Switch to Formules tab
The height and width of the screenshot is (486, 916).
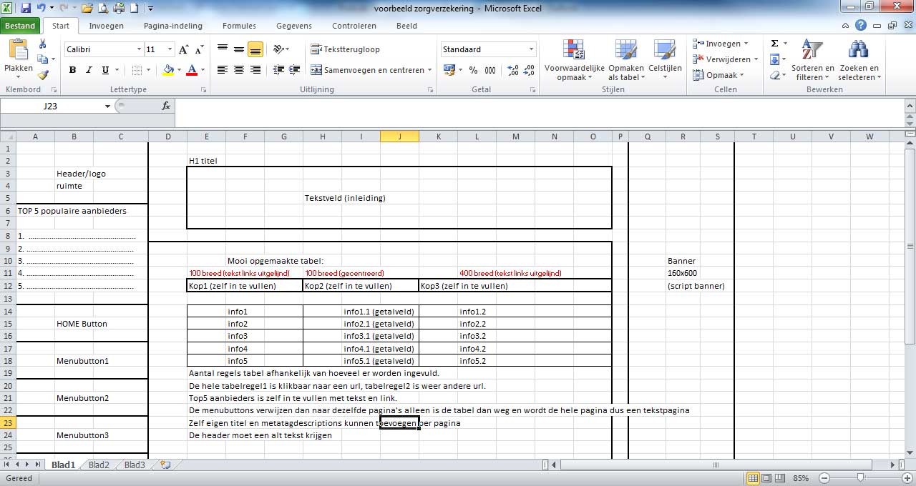(239, 26)
